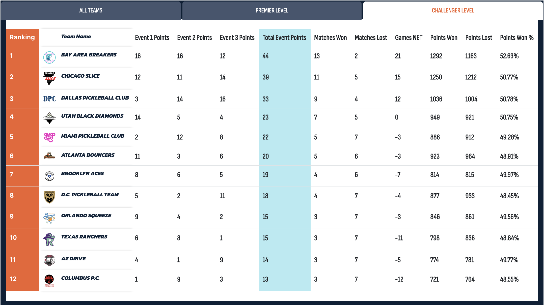Click the Matches Lost column header
Viewport: 544px width, 306px height.
(x=371, y=38)
